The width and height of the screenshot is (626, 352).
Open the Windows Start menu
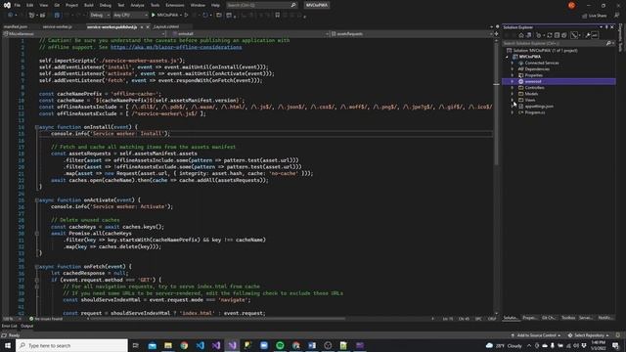(8, 345)
